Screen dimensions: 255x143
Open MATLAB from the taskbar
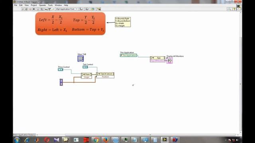(x=37, y=140)
